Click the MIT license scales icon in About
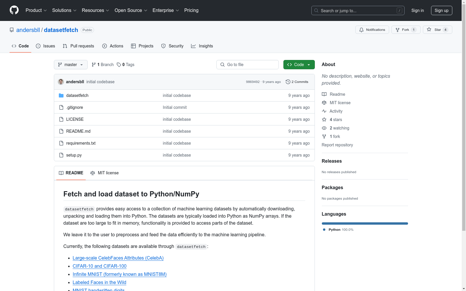The image size is (466, 291). point(324,103)
